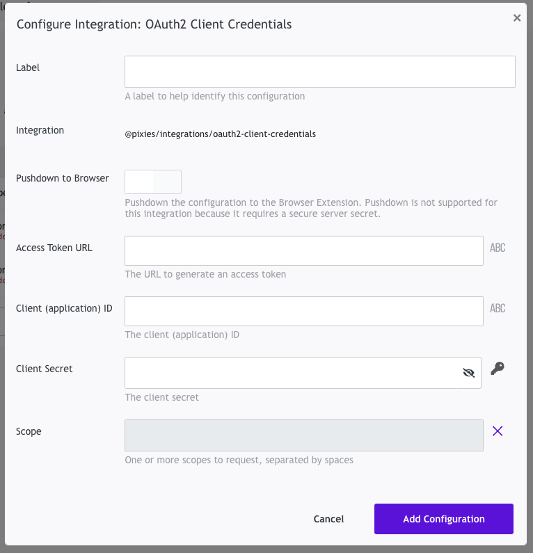Toggle the Pushdown to Browser switch
The image size is (533, 553).
point(153,182)
